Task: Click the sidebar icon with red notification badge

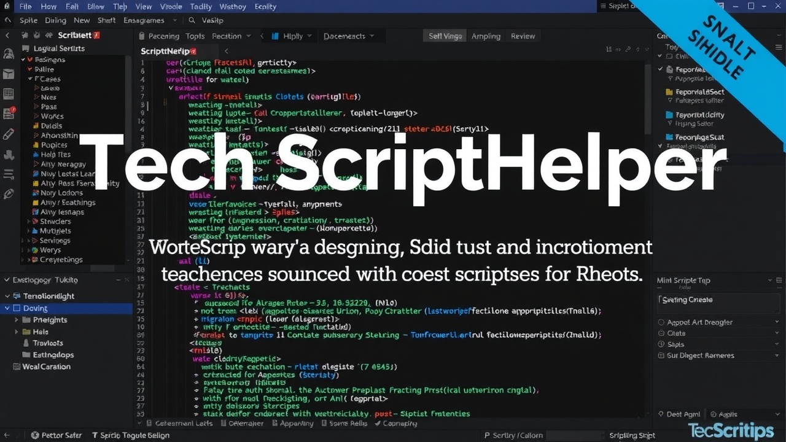Action: (x=9, y=114)
